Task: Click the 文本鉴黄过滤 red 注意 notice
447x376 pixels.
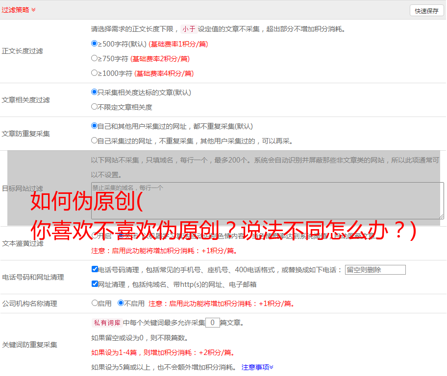Action: pos(165,251)
